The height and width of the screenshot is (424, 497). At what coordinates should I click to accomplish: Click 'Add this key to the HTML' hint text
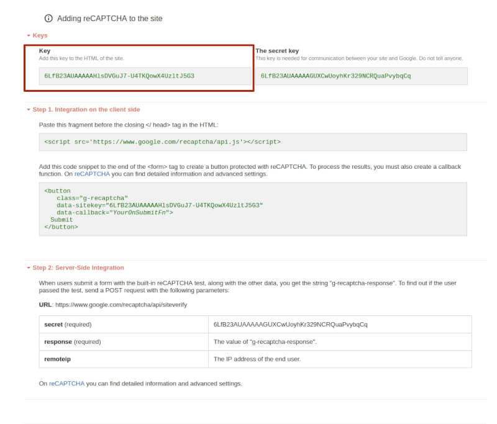click(81, 58)
